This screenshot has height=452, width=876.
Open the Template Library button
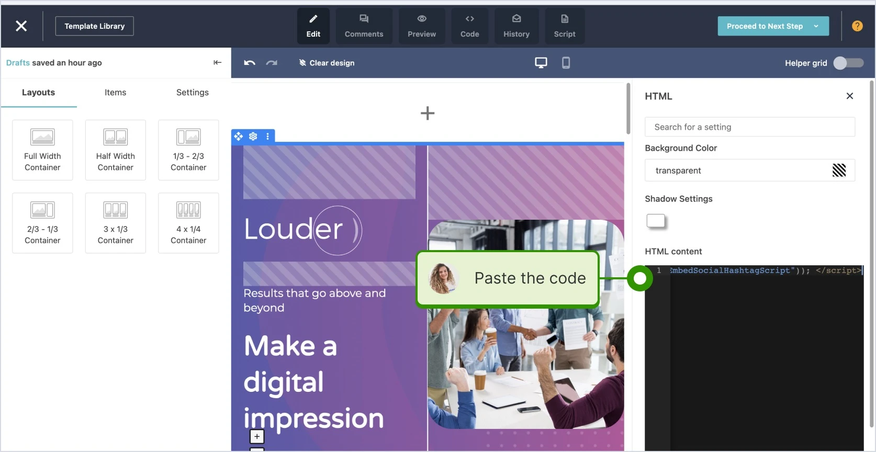95,26
